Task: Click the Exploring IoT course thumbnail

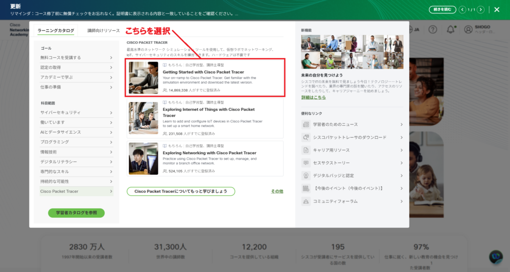Action: point(143,118)
